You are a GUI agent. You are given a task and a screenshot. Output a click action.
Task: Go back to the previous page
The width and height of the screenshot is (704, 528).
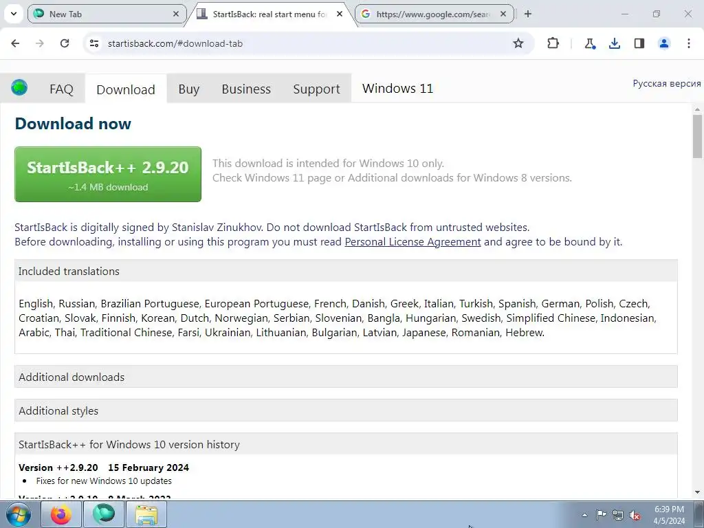15,43
